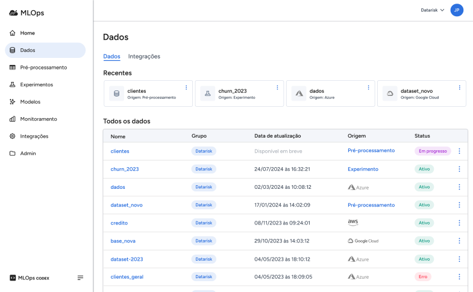
Task: Open options menu on churn_2023 recent card
Action: (x=277, y=87)
